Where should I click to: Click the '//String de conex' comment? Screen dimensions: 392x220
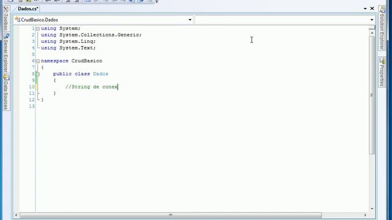point(91,87)
